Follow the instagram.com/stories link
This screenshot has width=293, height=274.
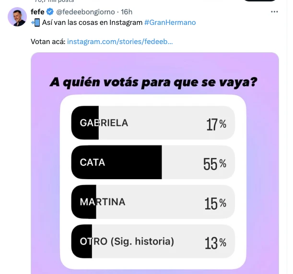pyautogui.click(x=120, y=42)
